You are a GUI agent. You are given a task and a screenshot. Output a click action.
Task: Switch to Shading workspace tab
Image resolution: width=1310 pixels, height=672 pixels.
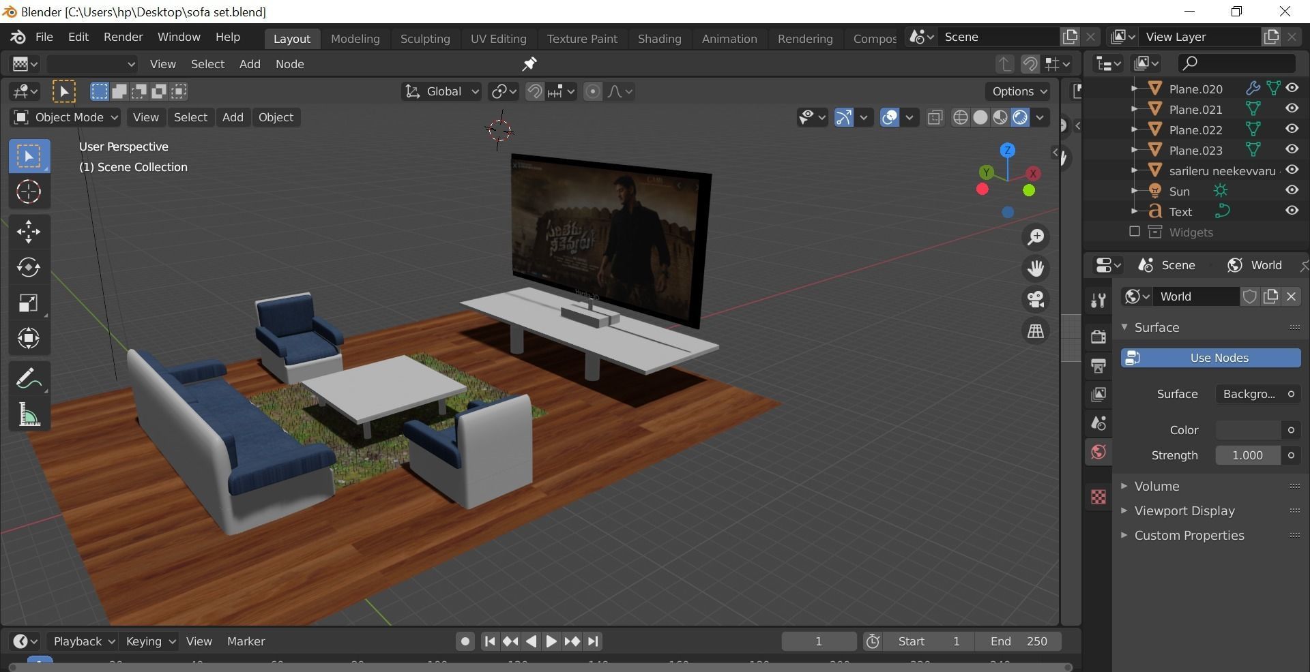click(659, 39)
